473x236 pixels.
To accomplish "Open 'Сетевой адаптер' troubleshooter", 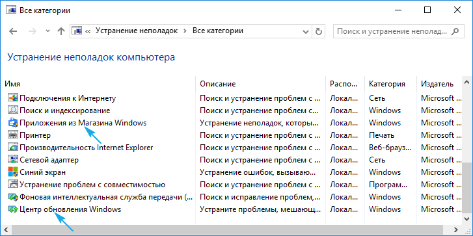I will tap(49, 160).
